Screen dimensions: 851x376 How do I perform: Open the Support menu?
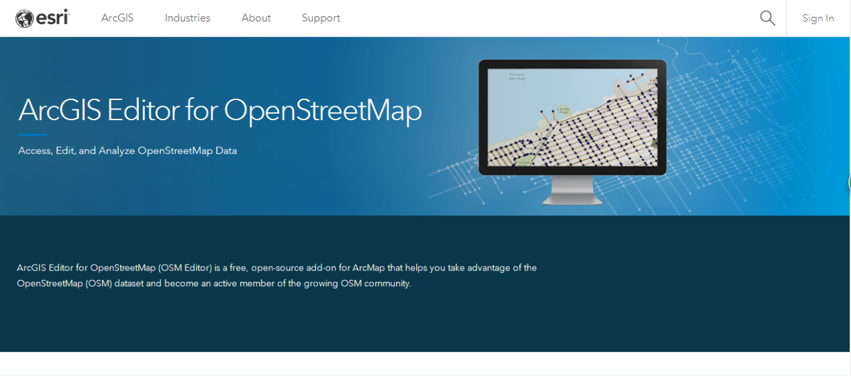321,18
